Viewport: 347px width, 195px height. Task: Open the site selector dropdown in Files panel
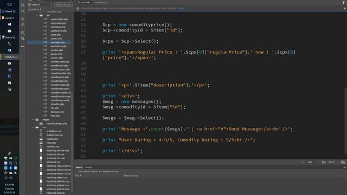pos(40,4)
